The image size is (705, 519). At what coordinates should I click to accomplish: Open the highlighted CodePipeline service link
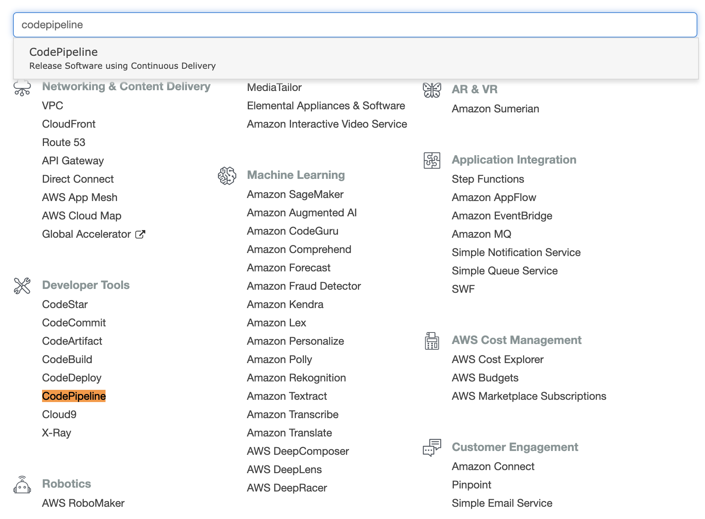pos(74,396)
